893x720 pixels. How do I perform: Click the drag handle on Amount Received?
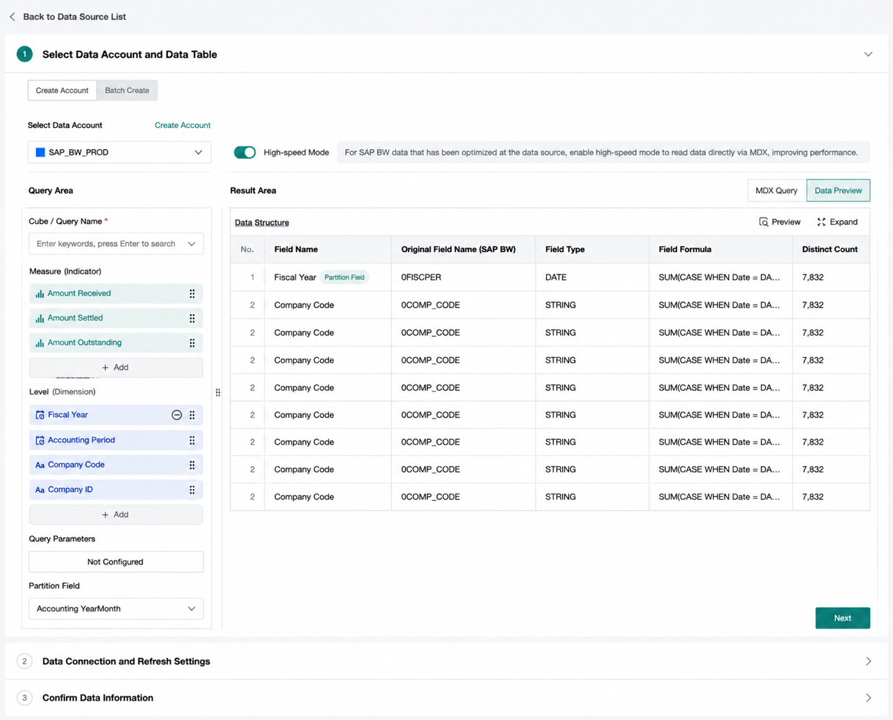click(192, 293)
